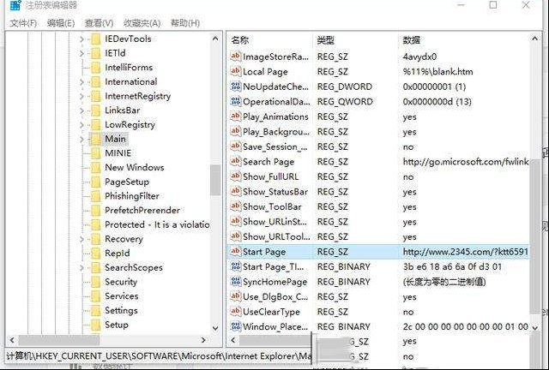Image resolution: width=549 pixels, height=370 pixels.
Task: Click the OperationalDa... QWORD value icon
Action: 236,101
